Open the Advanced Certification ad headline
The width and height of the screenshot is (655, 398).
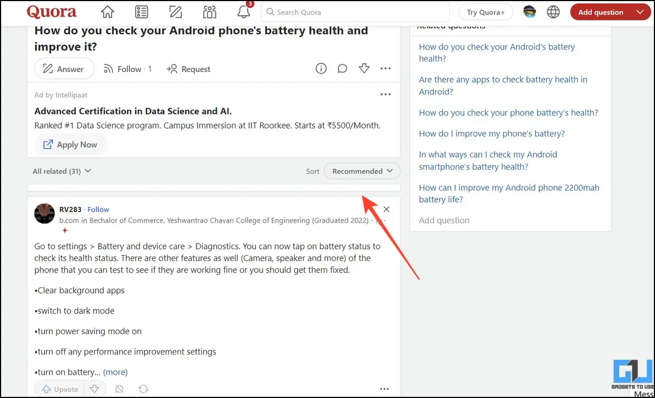pos(133,111)
